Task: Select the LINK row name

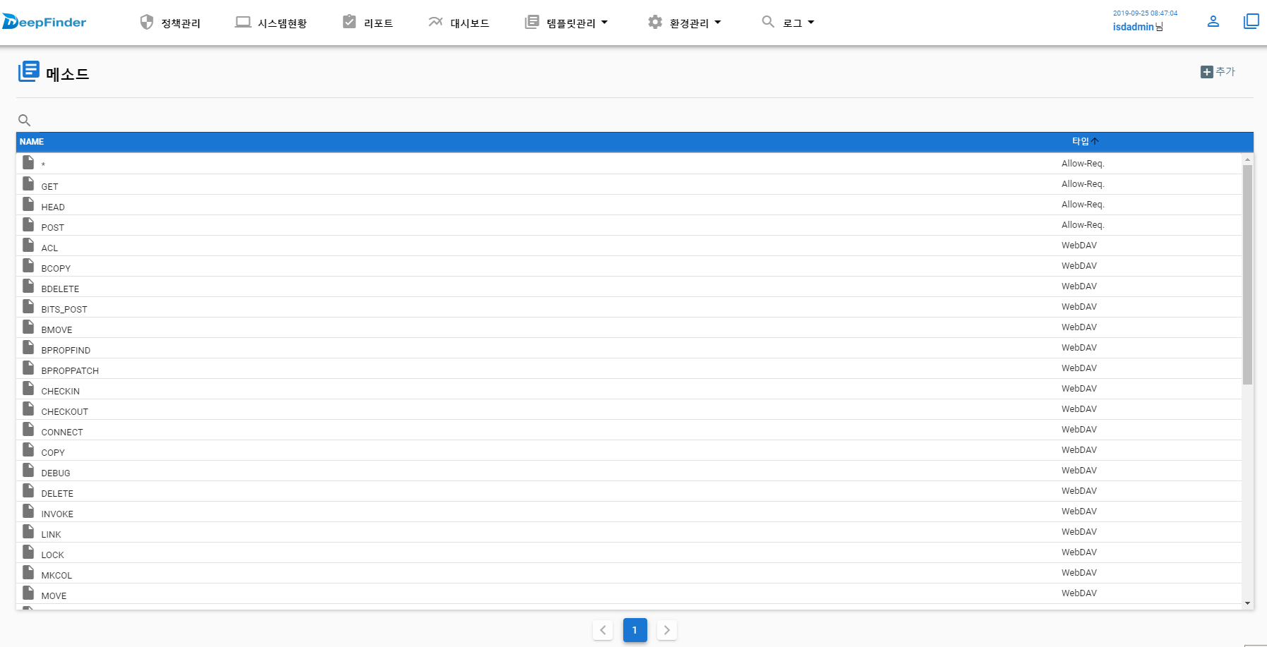Action: coord(51,535)
